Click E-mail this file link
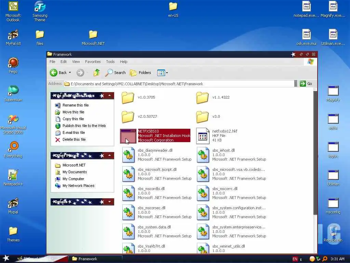350x263 pixels. [x=74, y=133]
